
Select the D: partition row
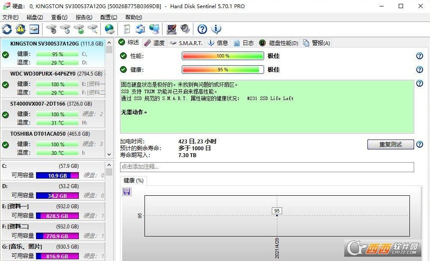pyautogui.click(x=53, y=191)
